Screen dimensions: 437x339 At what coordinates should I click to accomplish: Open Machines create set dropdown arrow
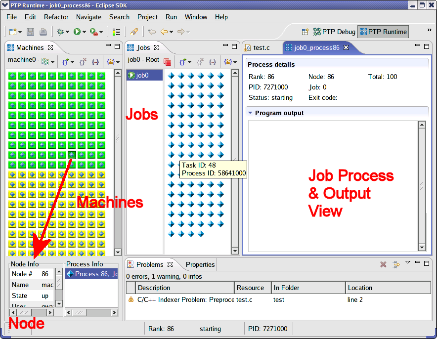[73, 62]
